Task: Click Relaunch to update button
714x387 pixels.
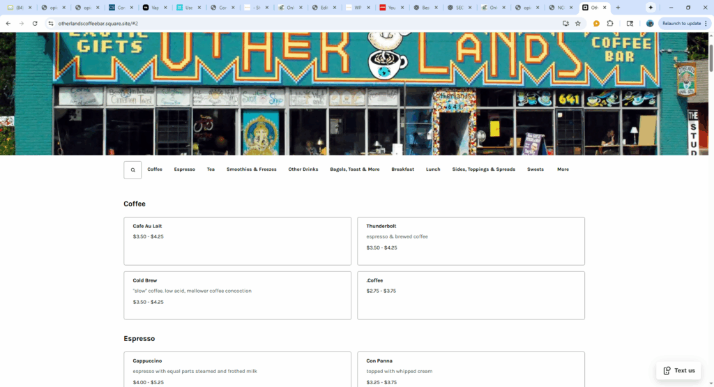Action: (x=682, y=23)
